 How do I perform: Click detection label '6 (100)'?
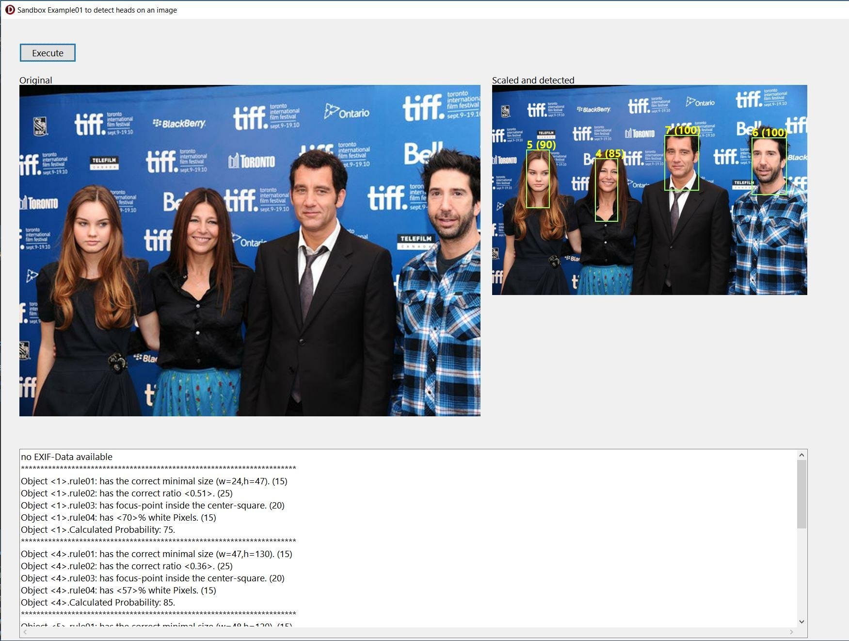769,132
